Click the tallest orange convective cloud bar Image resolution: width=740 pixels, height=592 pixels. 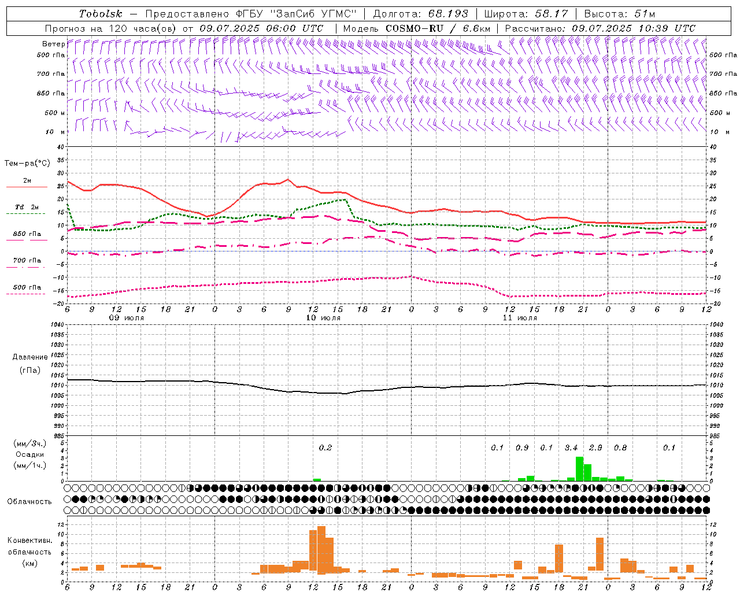(321, 550)
